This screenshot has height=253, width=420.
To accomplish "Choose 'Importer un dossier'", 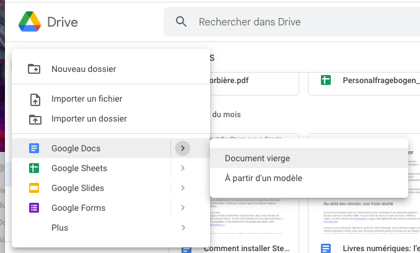I will point(111,118).
